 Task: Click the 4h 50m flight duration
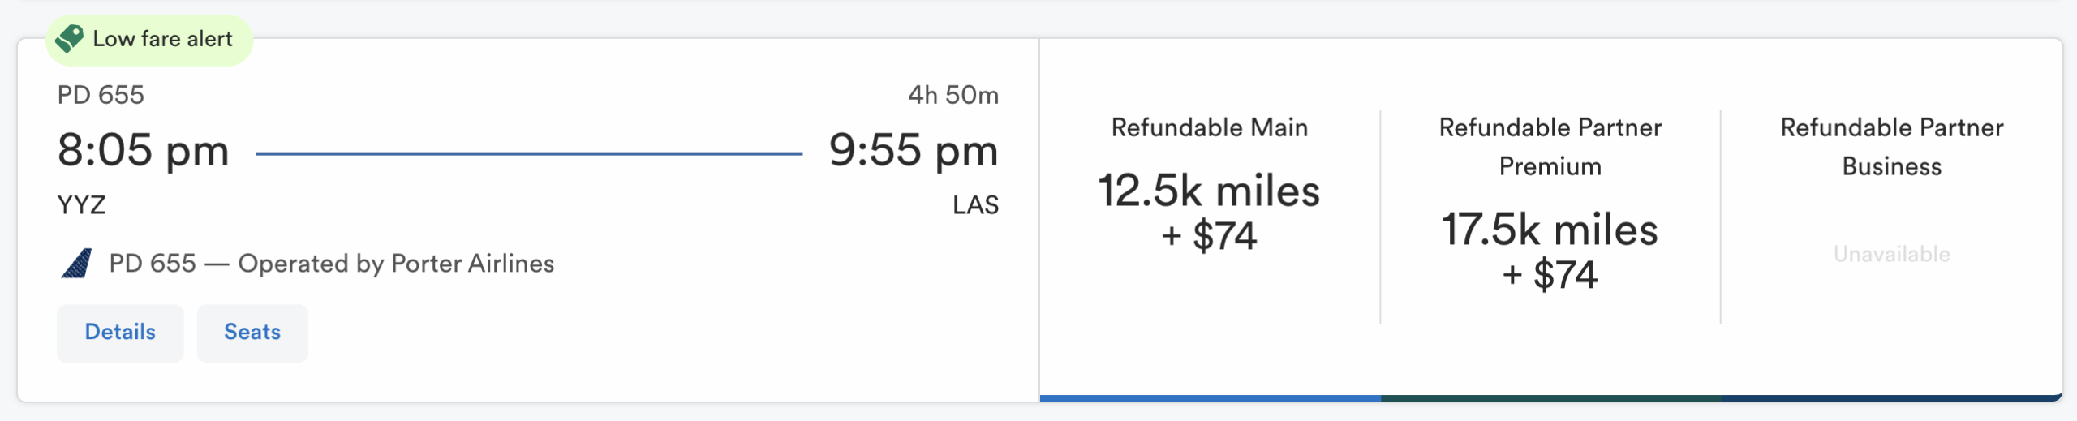pos(952,96)
